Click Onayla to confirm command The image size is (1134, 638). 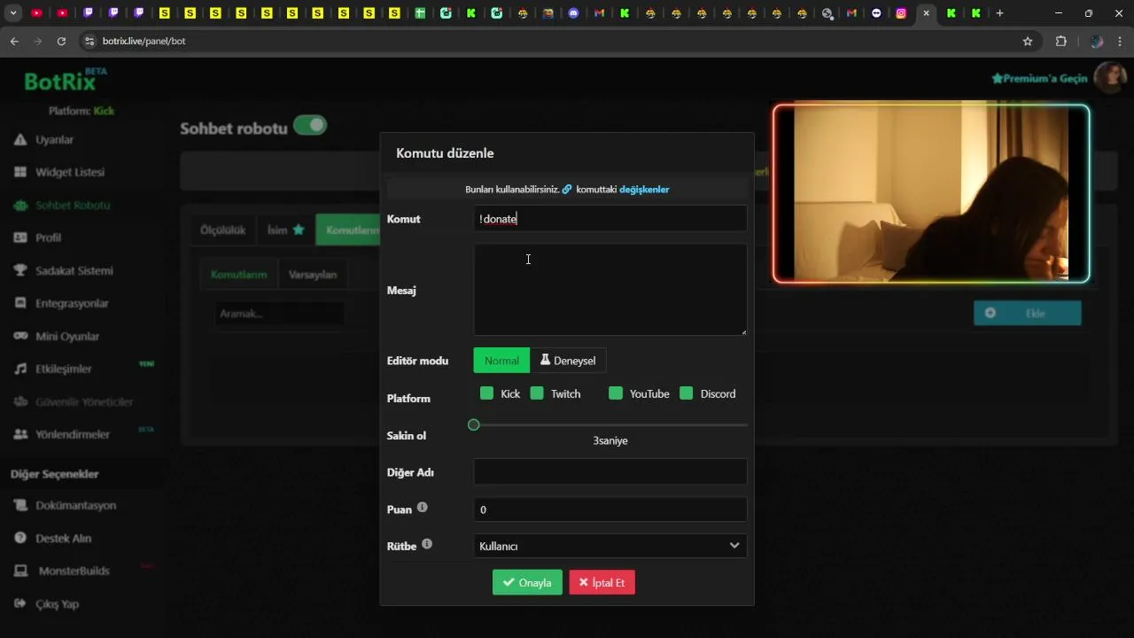[x=527, y=582]
